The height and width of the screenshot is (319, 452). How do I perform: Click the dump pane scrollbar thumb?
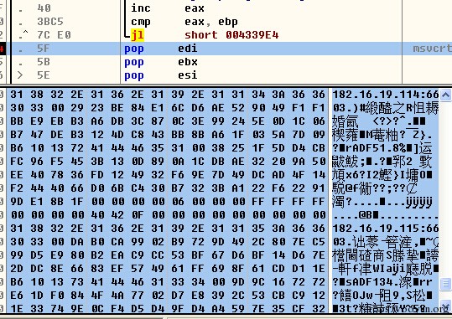pyautogui.click(x=445, y=285)
